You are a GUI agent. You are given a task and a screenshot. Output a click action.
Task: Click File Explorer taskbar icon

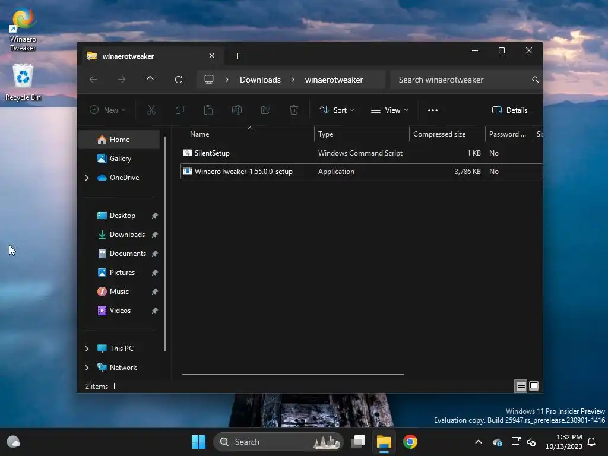(x=384, y=442)
